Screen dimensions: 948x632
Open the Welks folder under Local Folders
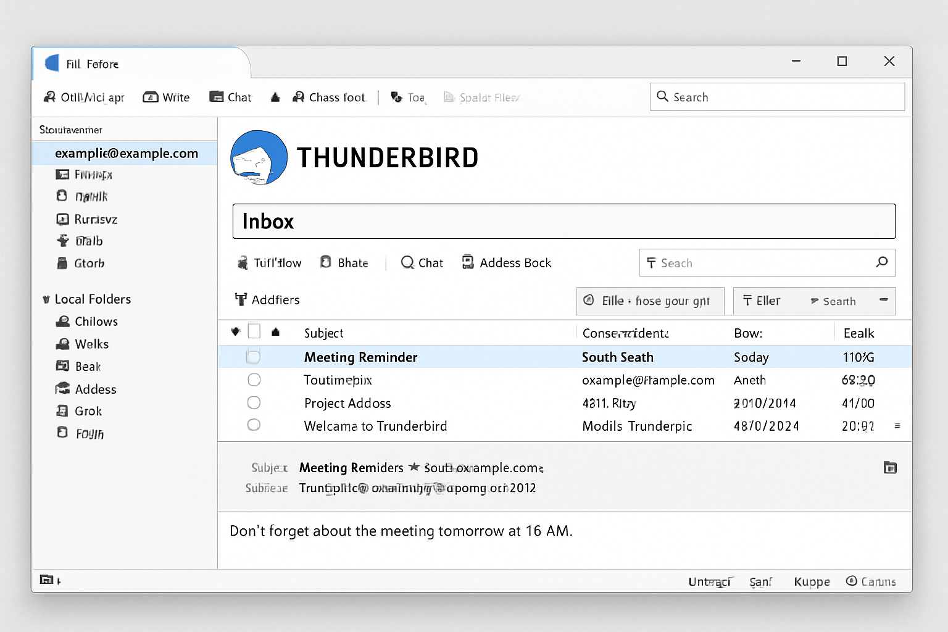pyautogui.click(x=90, y=344)
